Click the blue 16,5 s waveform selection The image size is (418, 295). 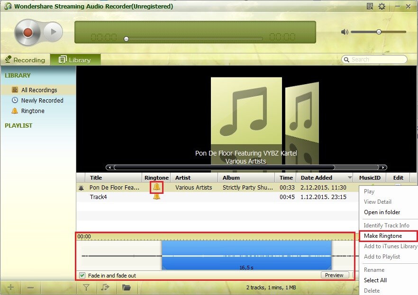point(246,256)
